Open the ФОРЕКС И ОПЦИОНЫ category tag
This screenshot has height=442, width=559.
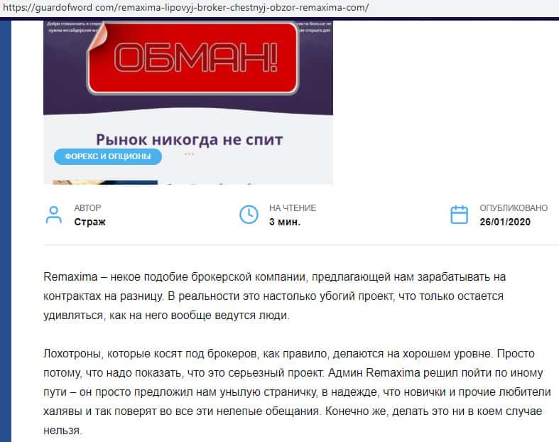point(108,156)
